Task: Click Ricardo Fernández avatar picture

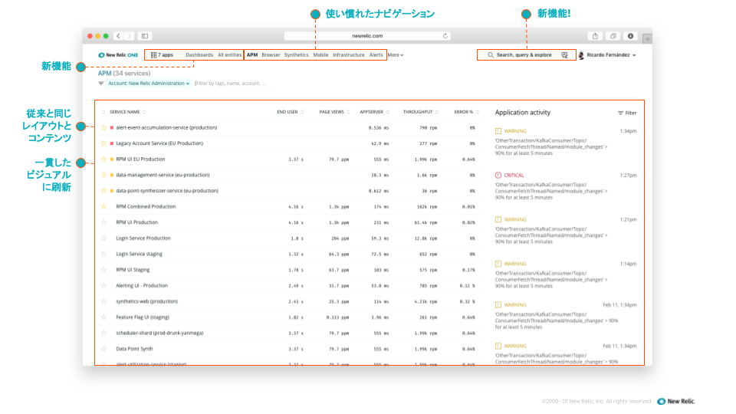Action: (x=581, y=55)
